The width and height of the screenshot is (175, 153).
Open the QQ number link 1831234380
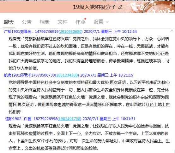pos(67,75)
